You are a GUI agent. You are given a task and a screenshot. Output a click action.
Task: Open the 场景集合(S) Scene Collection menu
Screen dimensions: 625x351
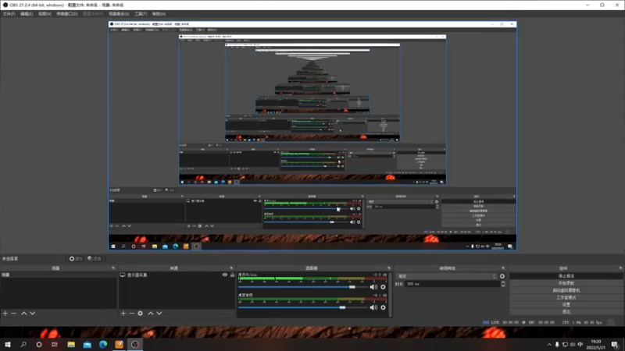point(119,14)
